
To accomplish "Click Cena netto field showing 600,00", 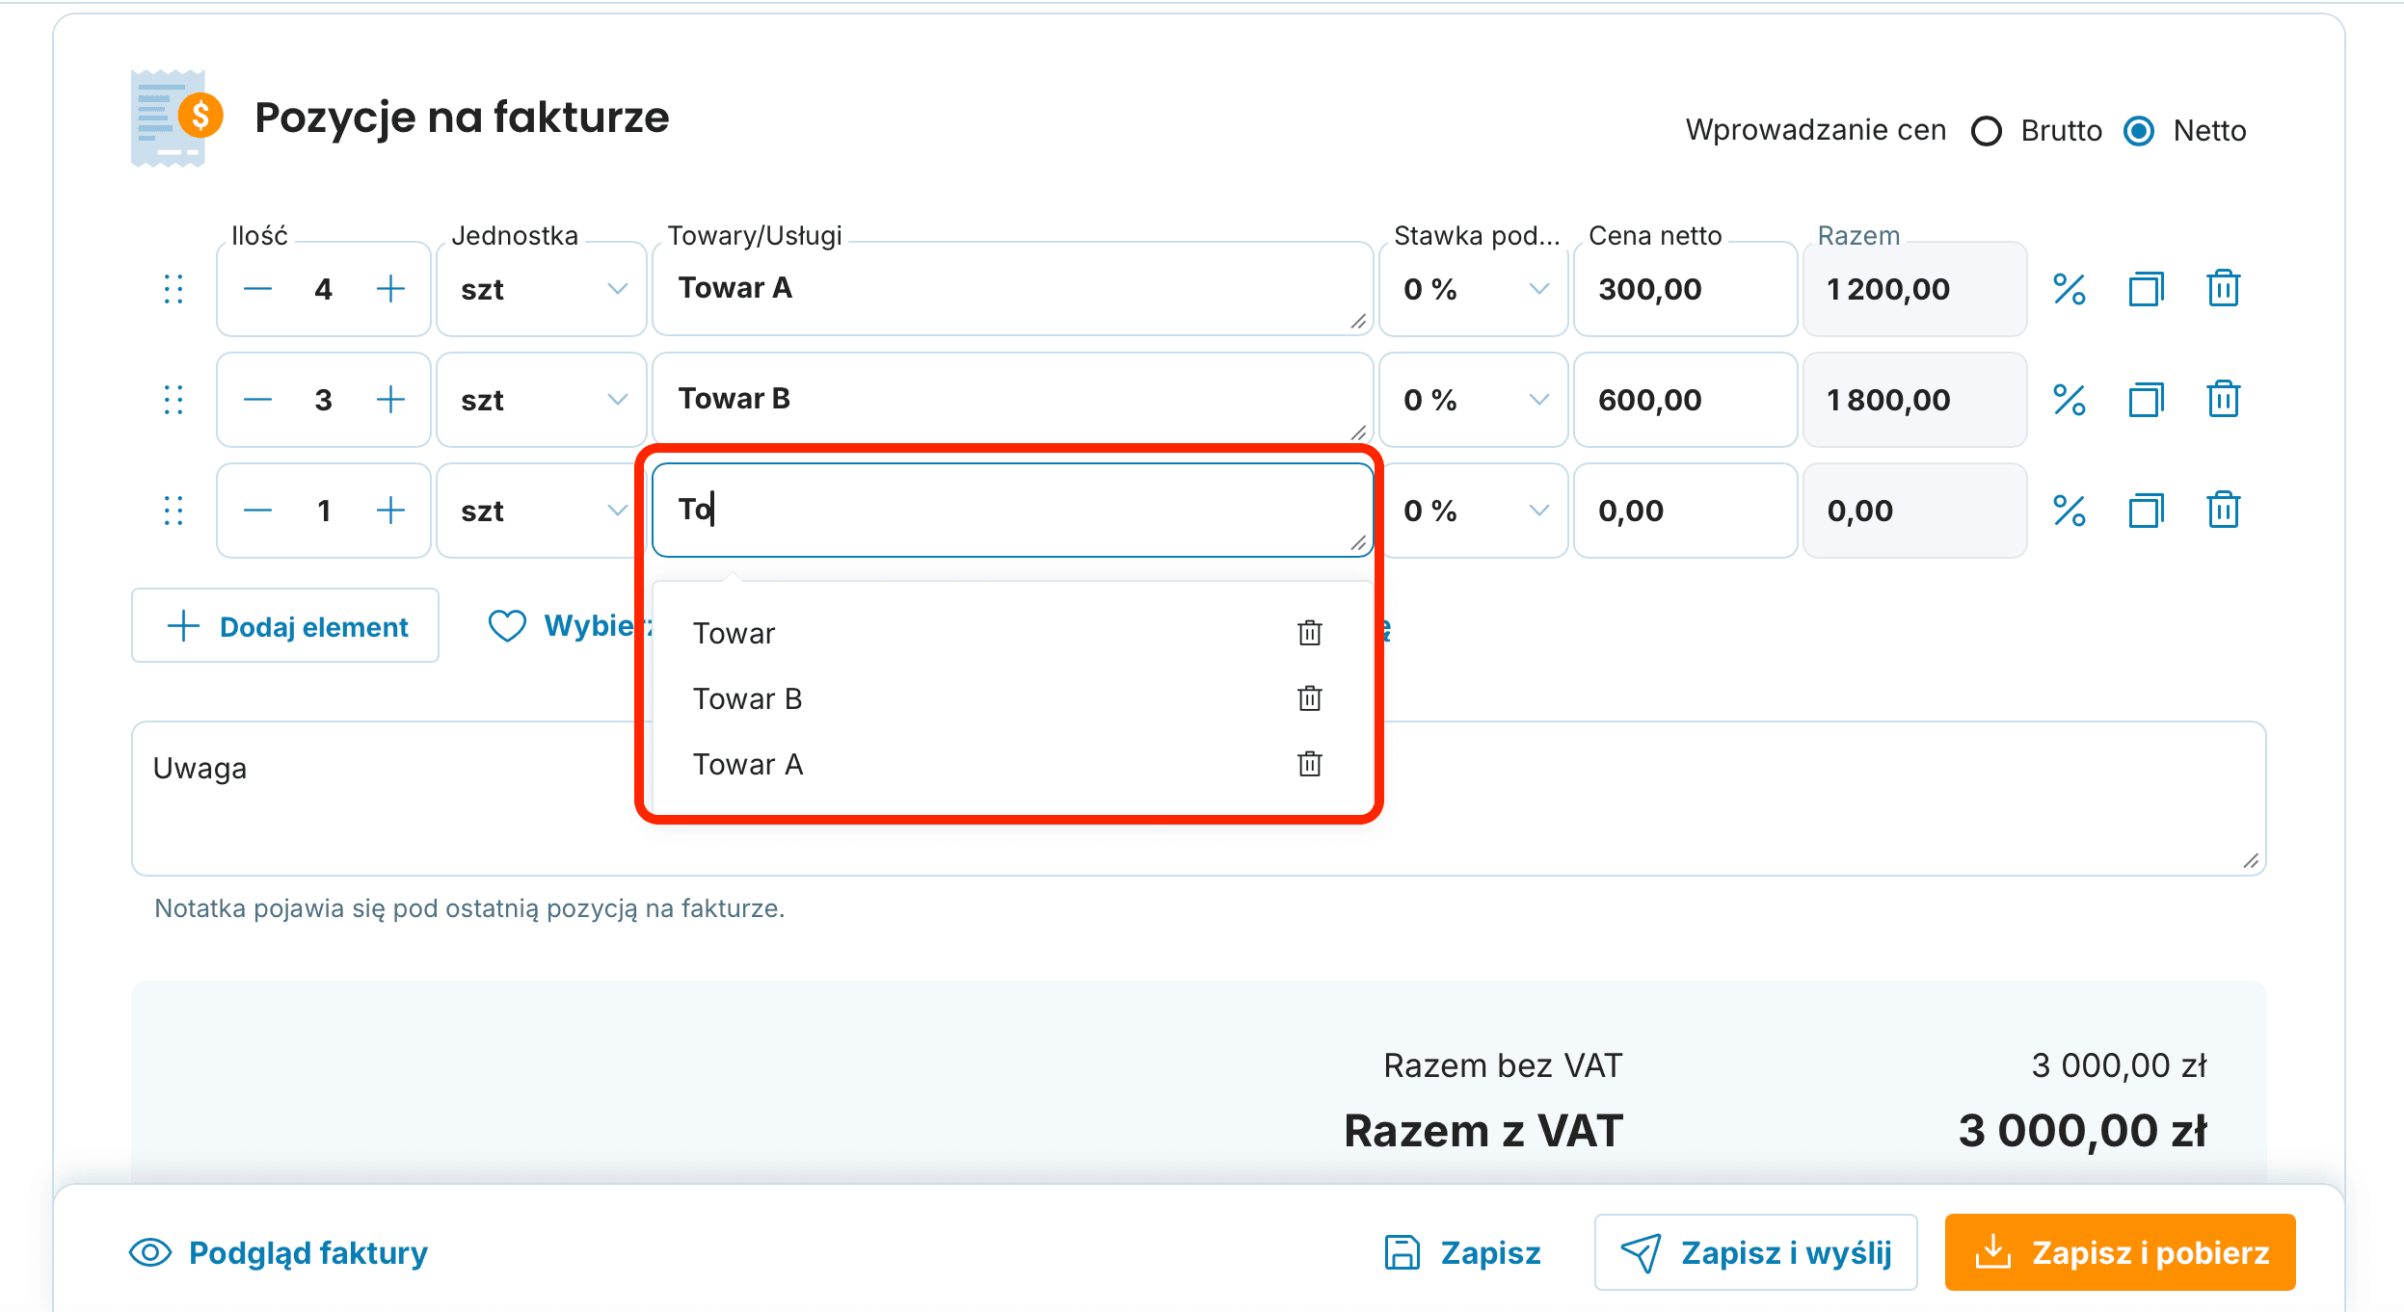I will point(1685,400).
